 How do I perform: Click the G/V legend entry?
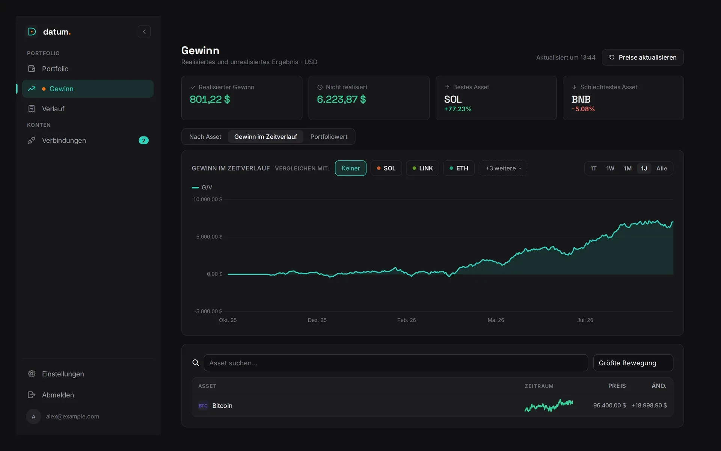click(202, 187)
